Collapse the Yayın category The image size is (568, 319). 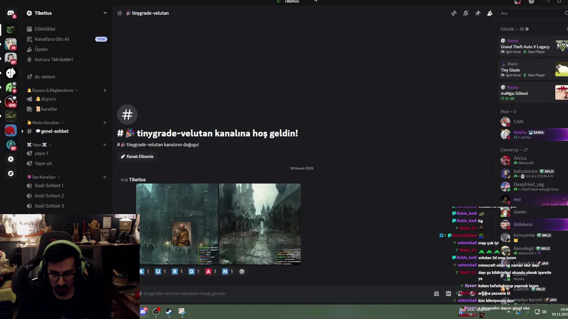(39, 145)
